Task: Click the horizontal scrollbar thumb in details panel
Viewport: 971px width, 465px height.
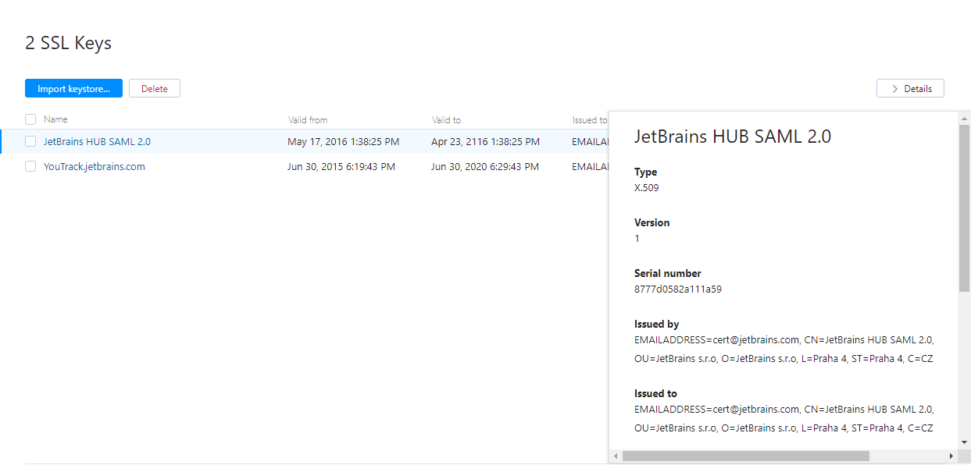Action: [745, 456]
